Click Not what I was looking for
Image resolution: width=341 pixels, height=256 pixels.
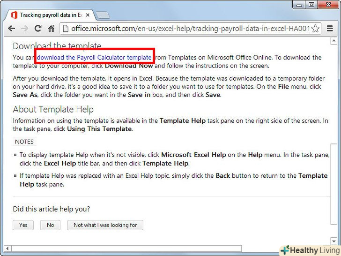(x=105, y=225)
